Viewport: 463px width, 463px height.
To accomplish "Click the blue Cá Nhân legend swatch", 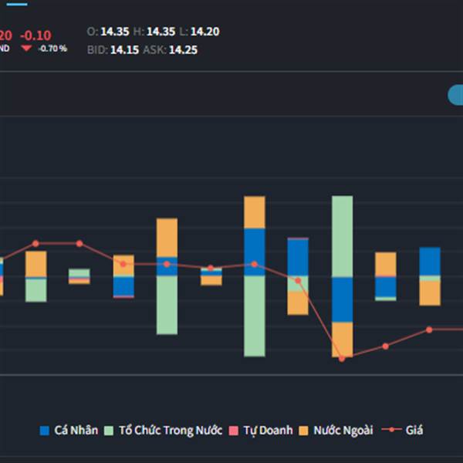I will [45, 431].
